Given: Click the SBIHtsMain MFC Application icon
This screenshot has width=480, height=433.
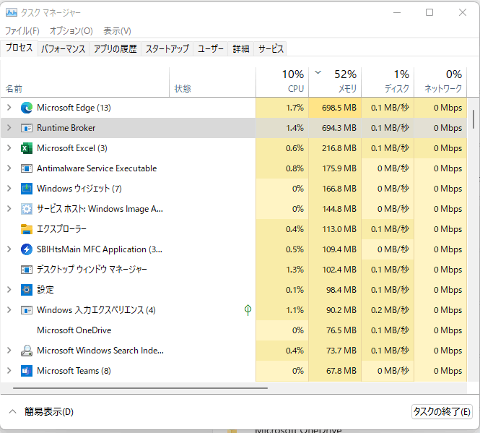Looking at the screenshot, I should [27, 249].
